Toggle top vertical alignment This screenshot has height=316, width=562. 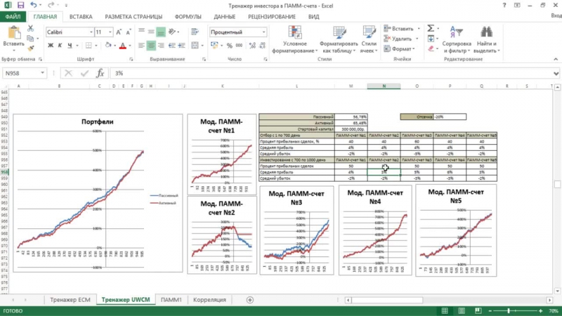coord(142,32)
